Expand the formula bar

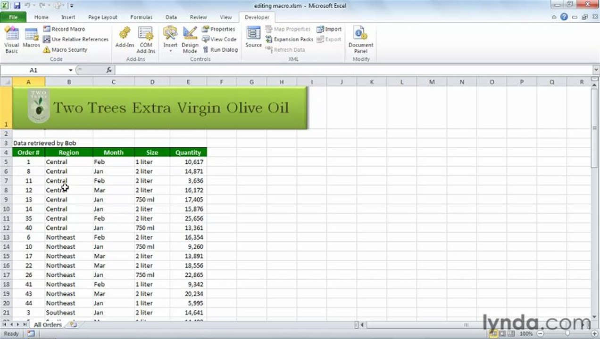[x=596, y=70]
